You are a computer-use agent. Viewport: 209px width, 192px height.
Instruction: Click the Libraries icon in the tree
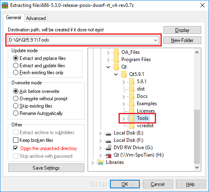101,162
